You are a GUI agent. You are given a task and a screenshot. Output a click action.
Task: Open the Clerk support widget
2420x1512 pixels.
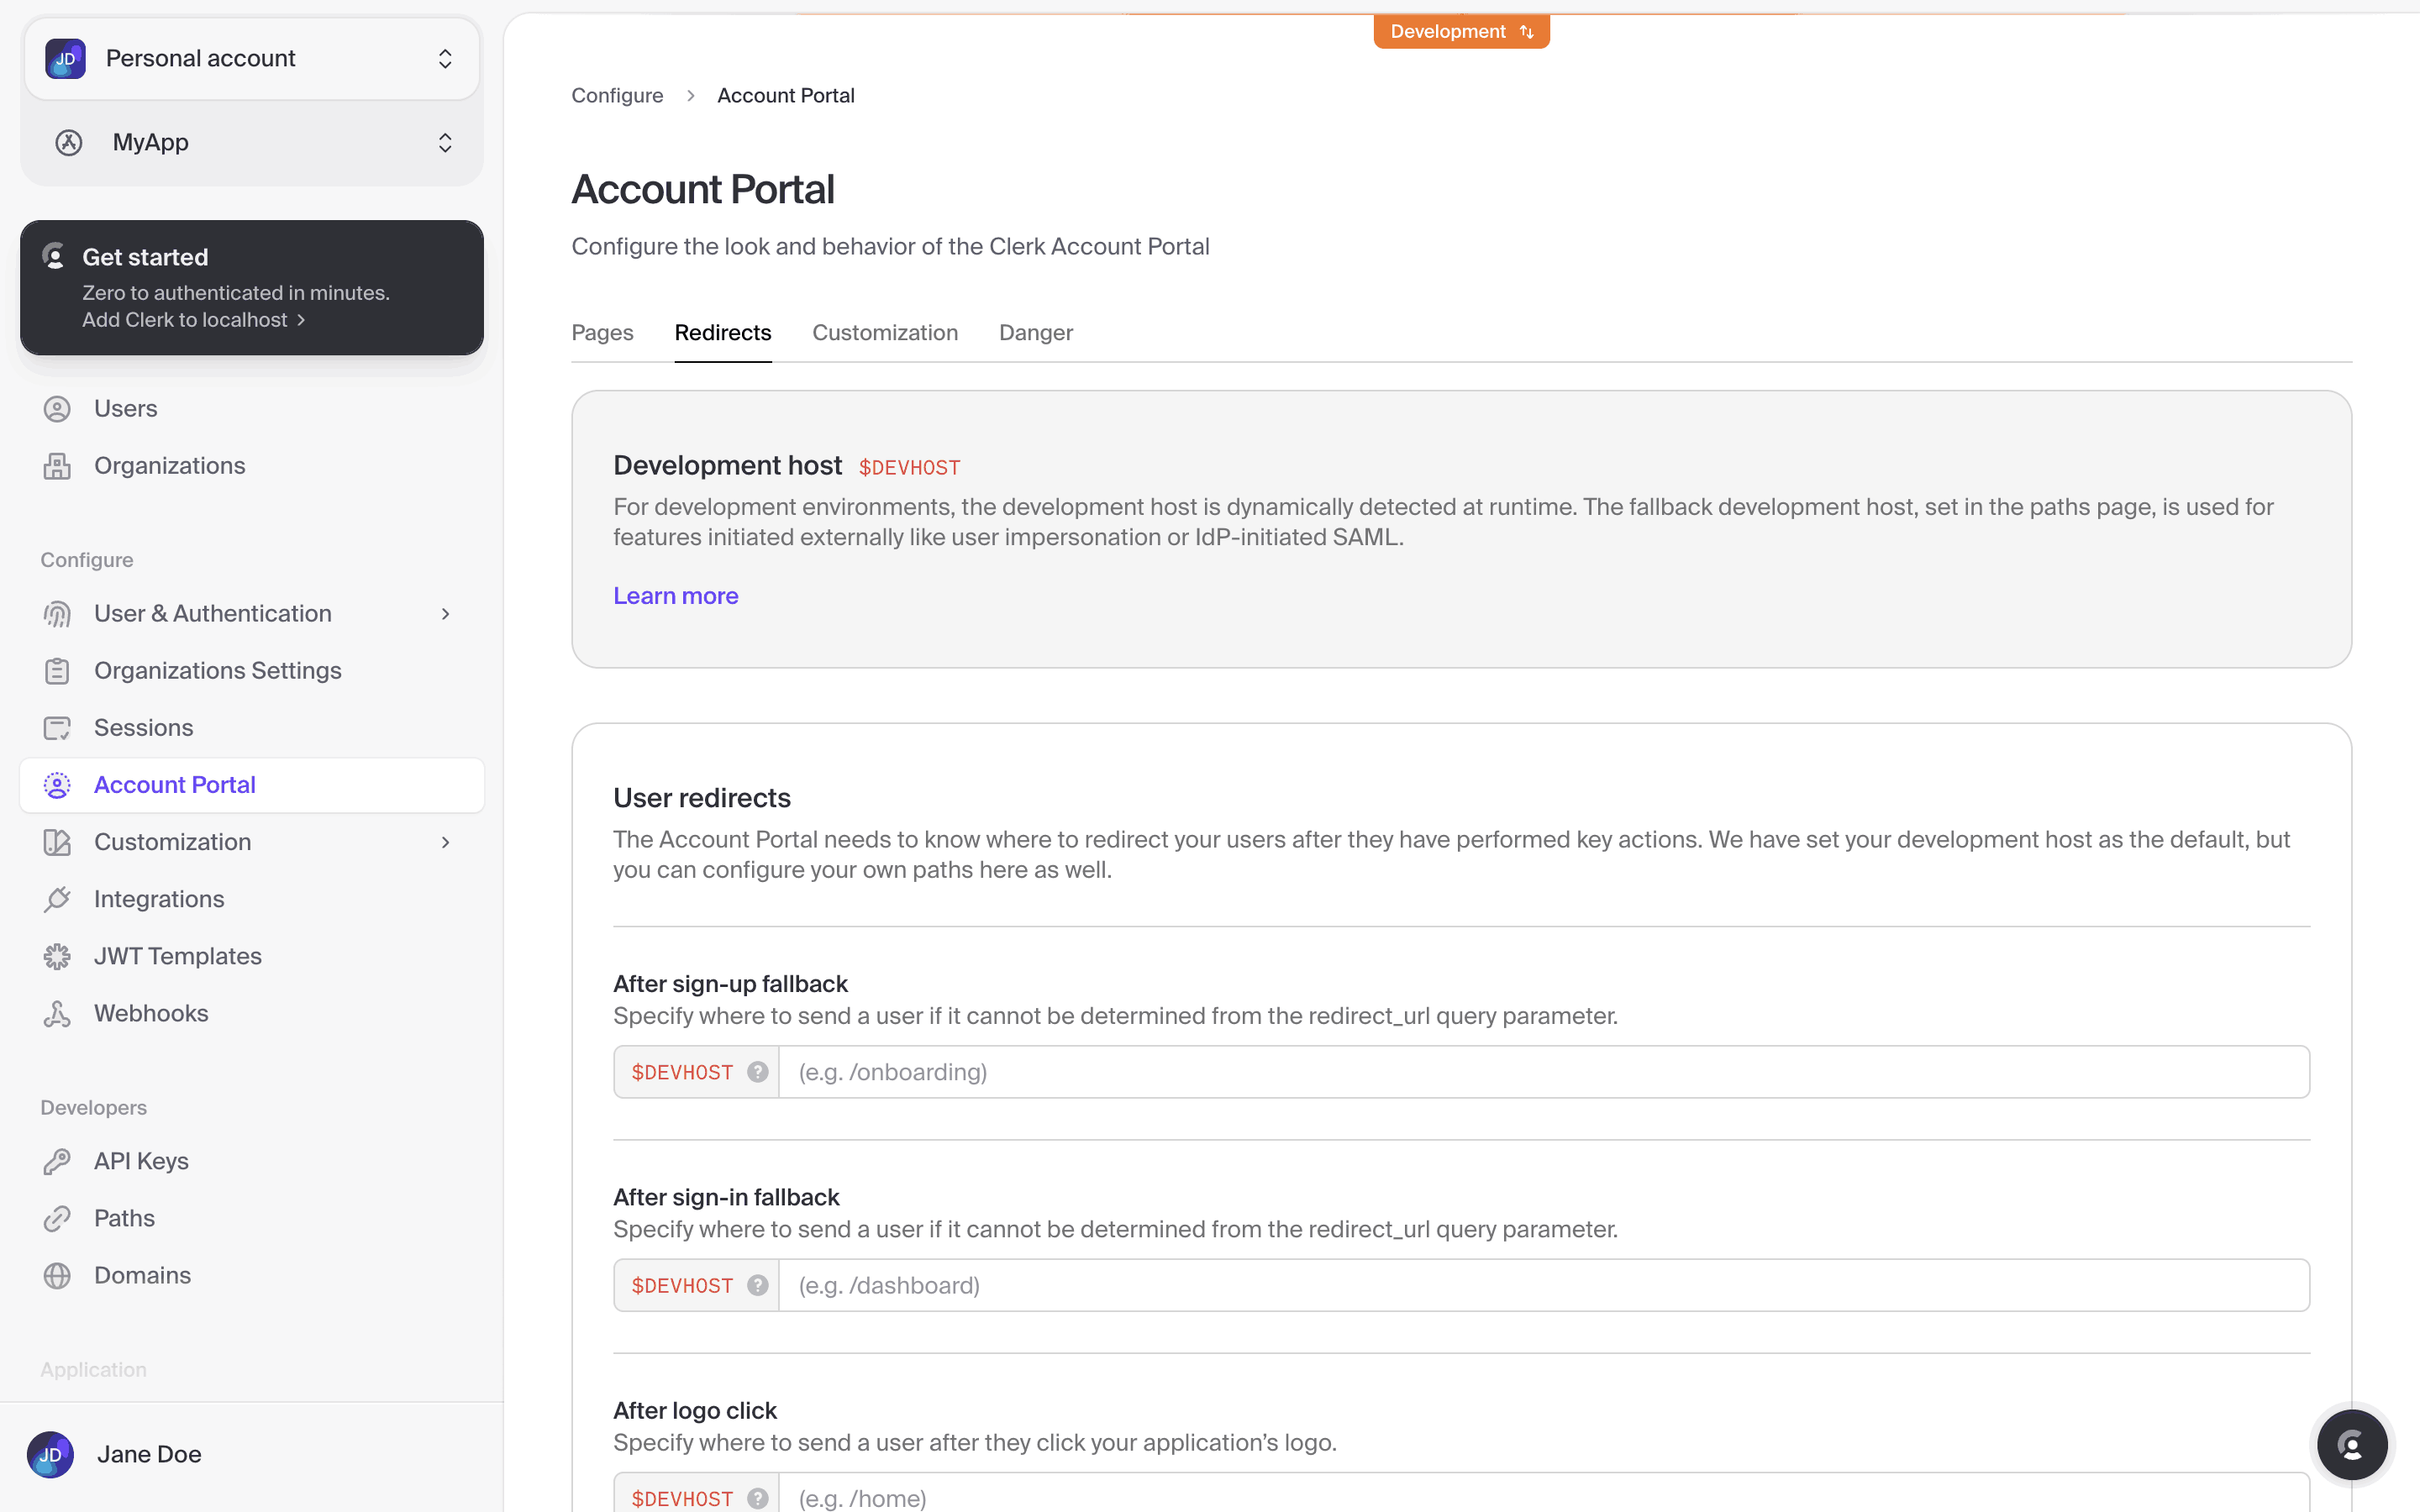click(2352, 1444)
